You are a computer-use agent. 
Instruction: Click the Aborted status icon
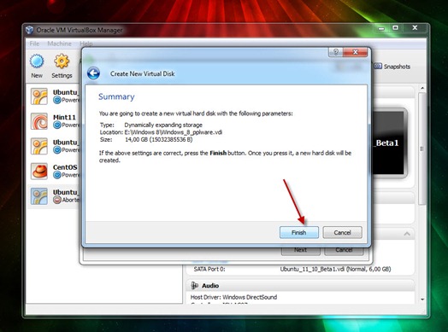click(x=57, y=200)
